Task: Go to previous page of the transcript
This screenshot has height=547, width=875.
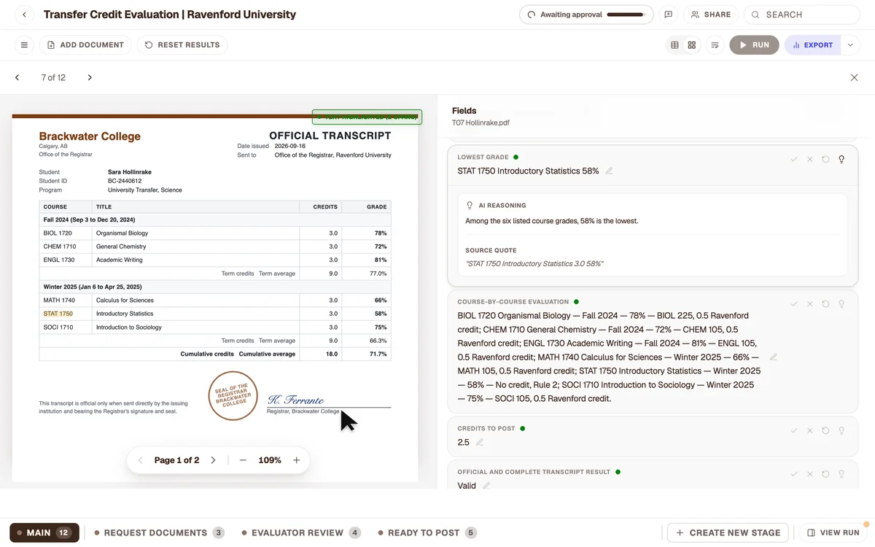Action: (141, 460)
